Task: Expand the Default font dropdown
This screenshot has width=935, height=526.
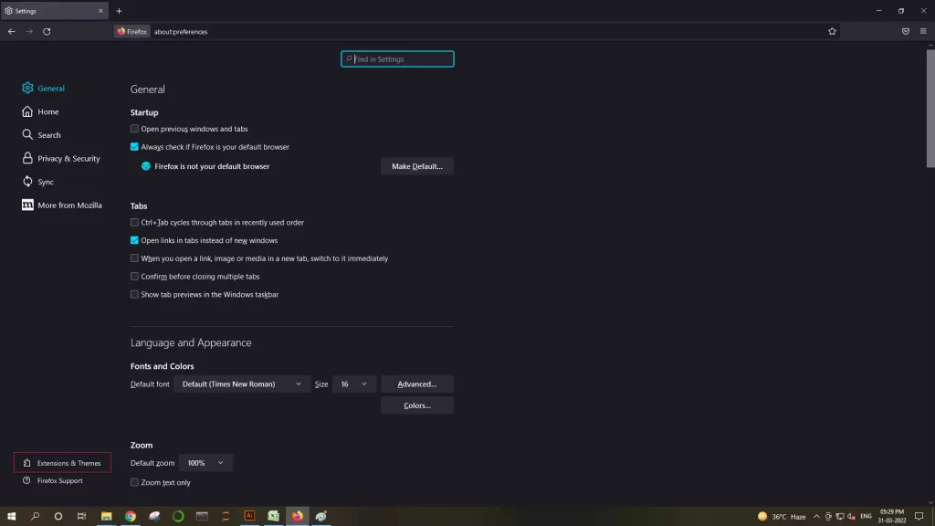Action: (x=241, y=384)
